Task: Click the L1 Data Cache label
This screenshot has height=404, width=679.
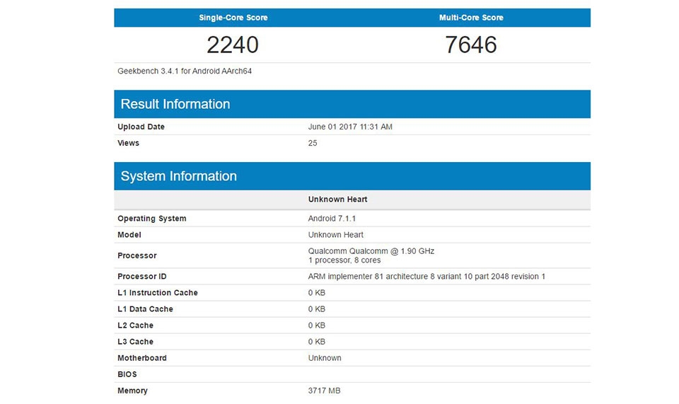Action: coord(145,309)
